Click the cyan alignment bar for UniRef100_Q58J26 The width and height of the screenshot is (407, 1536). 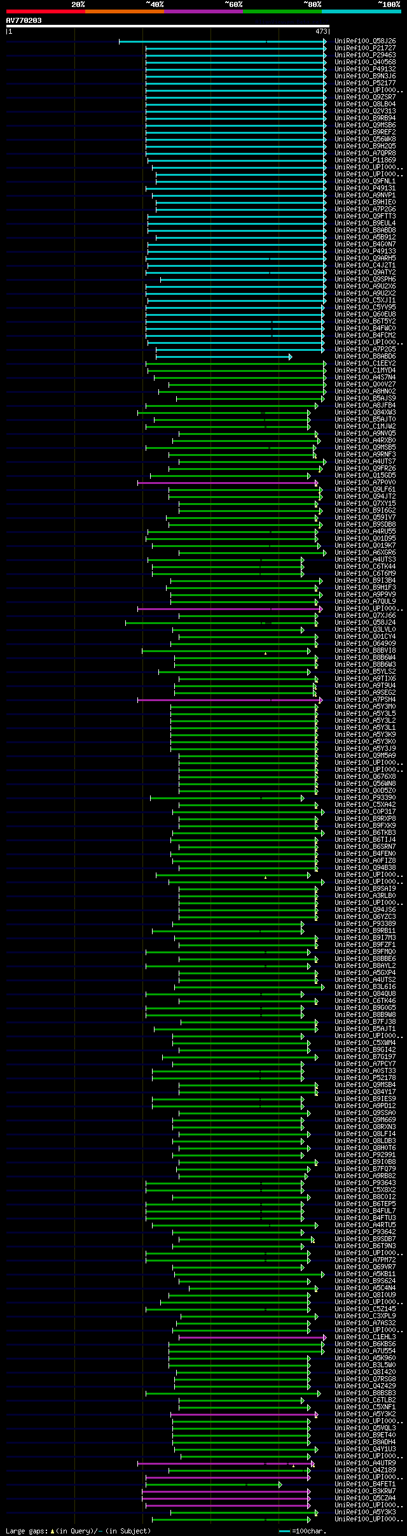(x=223, y=41)
